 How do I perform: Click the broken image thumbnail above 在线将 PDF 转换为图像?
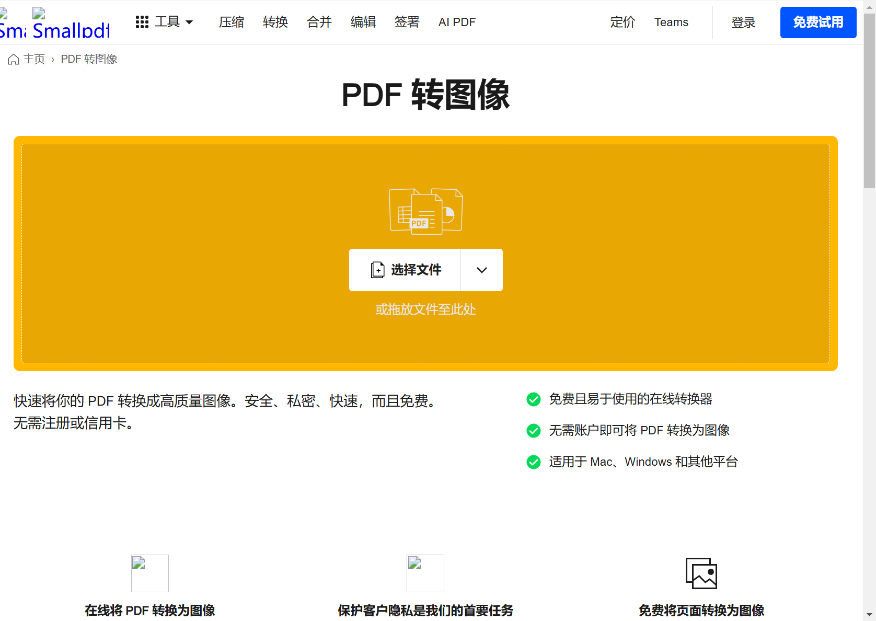pos(149,573)
